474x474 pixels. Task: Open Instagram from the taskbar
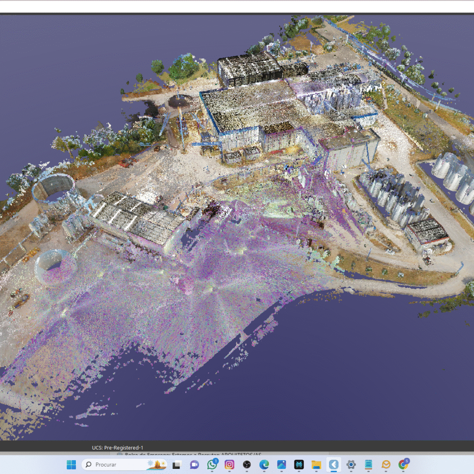coord(229,464)
